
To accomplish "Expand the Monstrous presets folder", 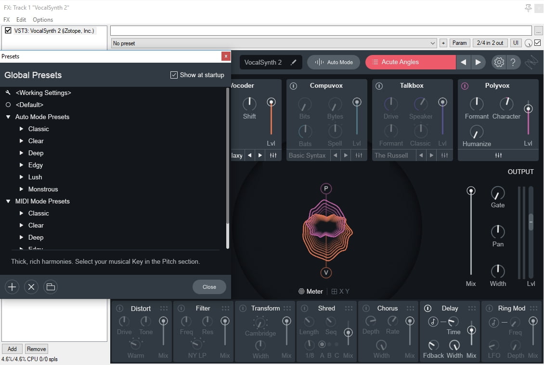I will click(x=21, y=189).
